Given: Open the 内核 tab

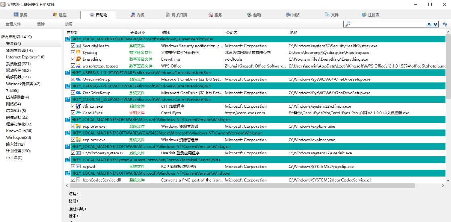Looking at the screenshot, I should coord(137,15).
